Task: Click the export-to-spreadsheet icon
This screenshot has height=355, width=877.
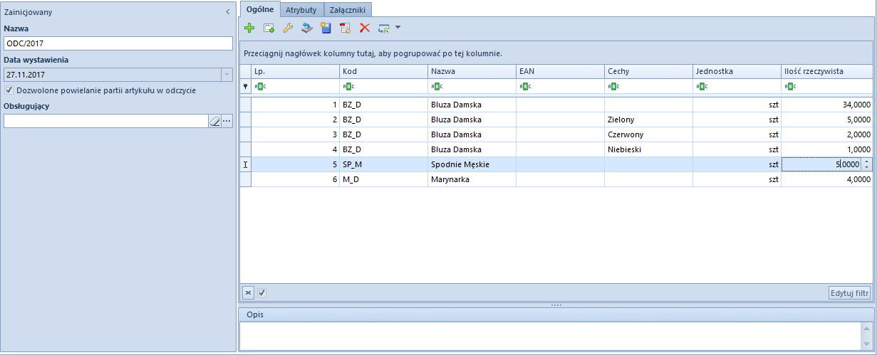Action: point(384,28)
